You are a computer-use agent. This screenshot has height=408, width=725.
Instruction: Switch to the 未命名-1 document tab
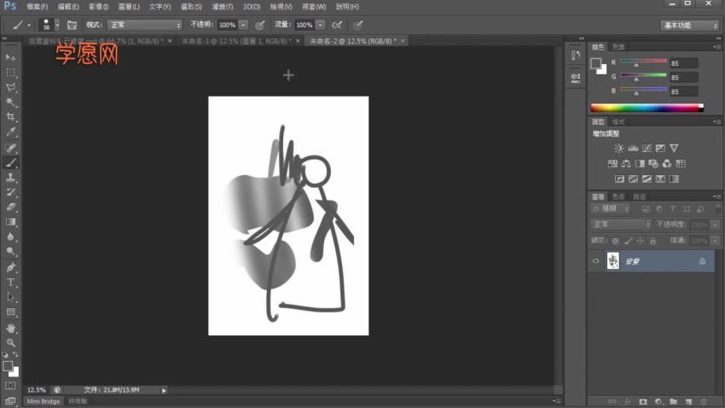point(236,41)
